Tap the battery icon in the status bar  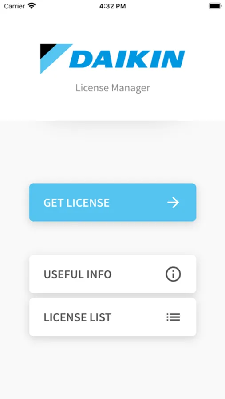[x=215, y=6]
